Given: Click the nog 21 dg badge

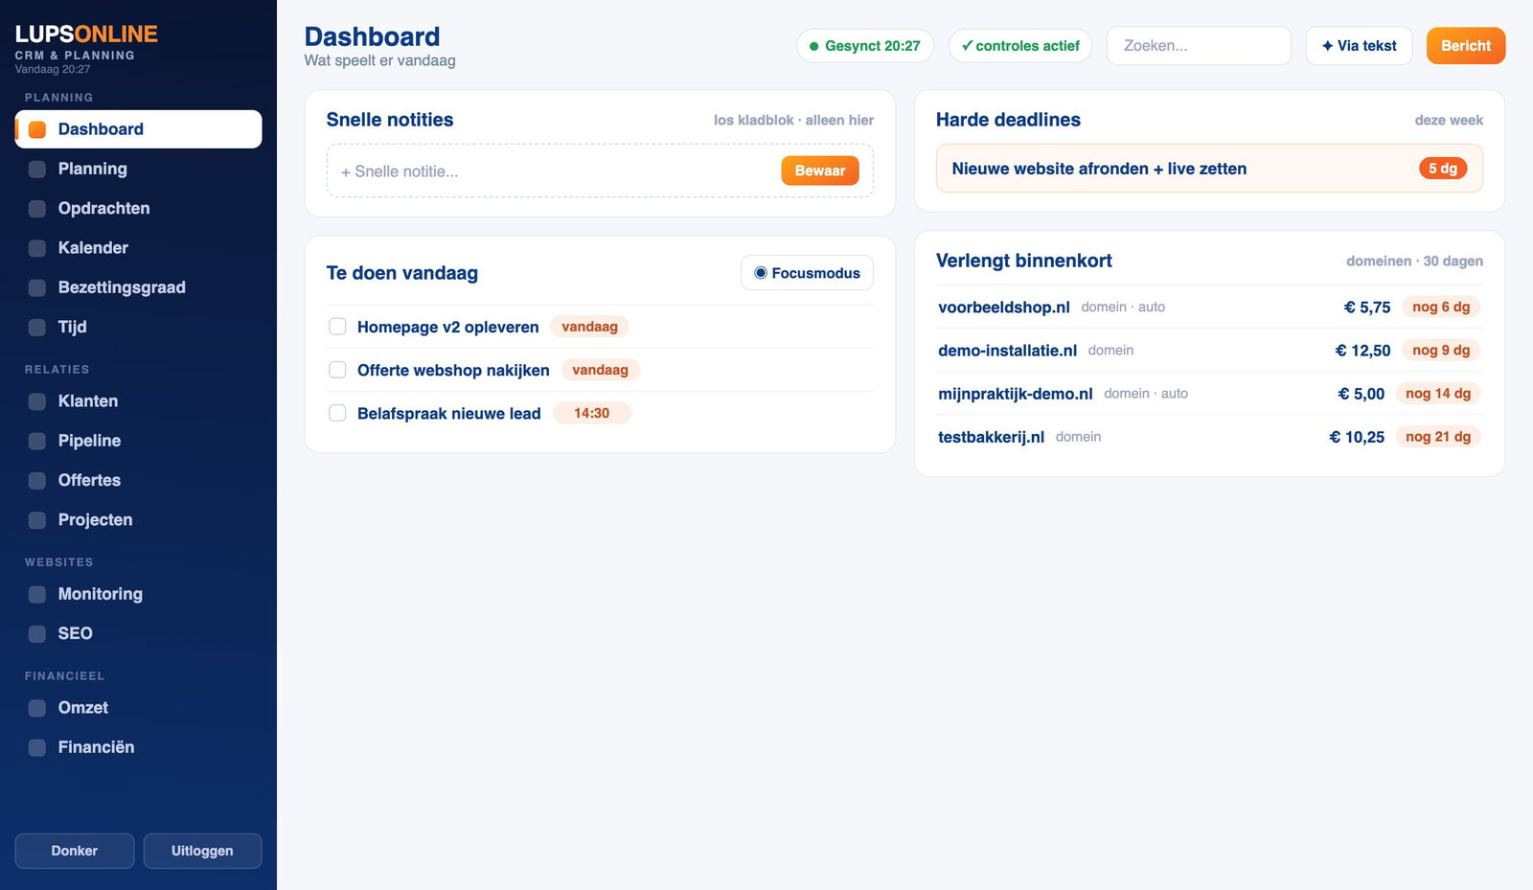Looking at the screenshot, I should [1438, 436].
